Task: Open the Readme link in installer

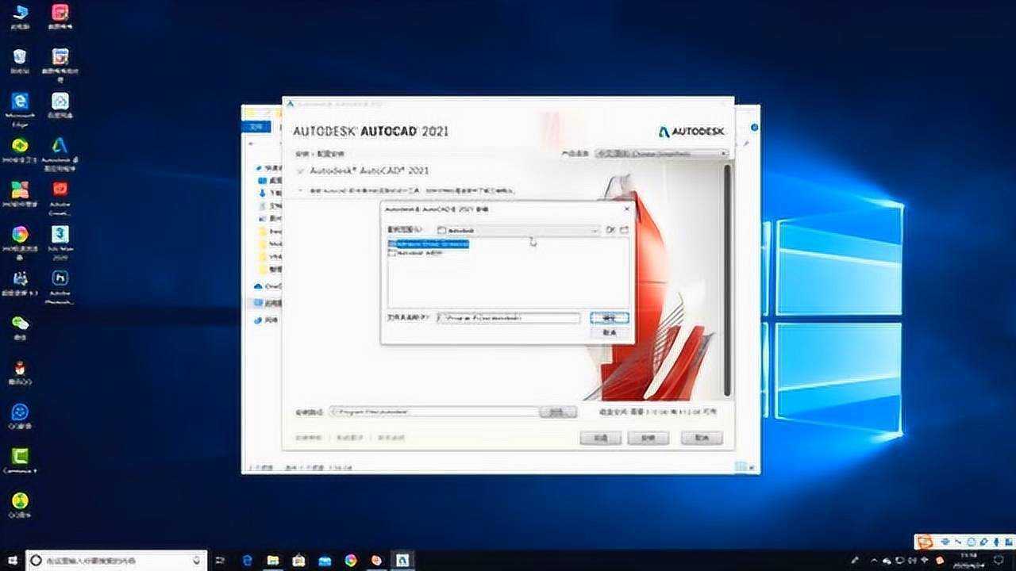Action: click(391, 438)
